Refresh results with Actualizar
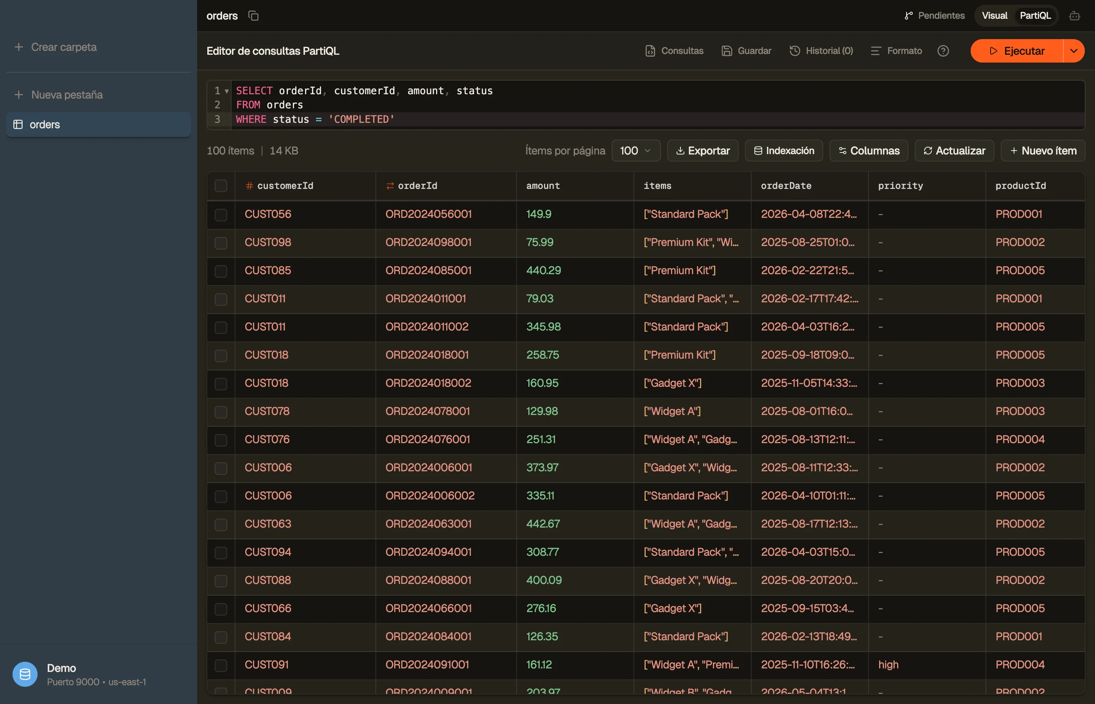1095x704 pixels. (954, 151)
